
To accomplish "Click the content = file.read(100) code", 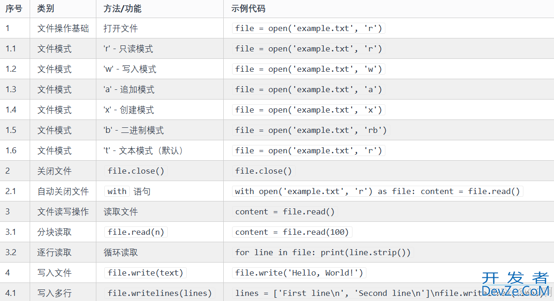I will point(292,232).
